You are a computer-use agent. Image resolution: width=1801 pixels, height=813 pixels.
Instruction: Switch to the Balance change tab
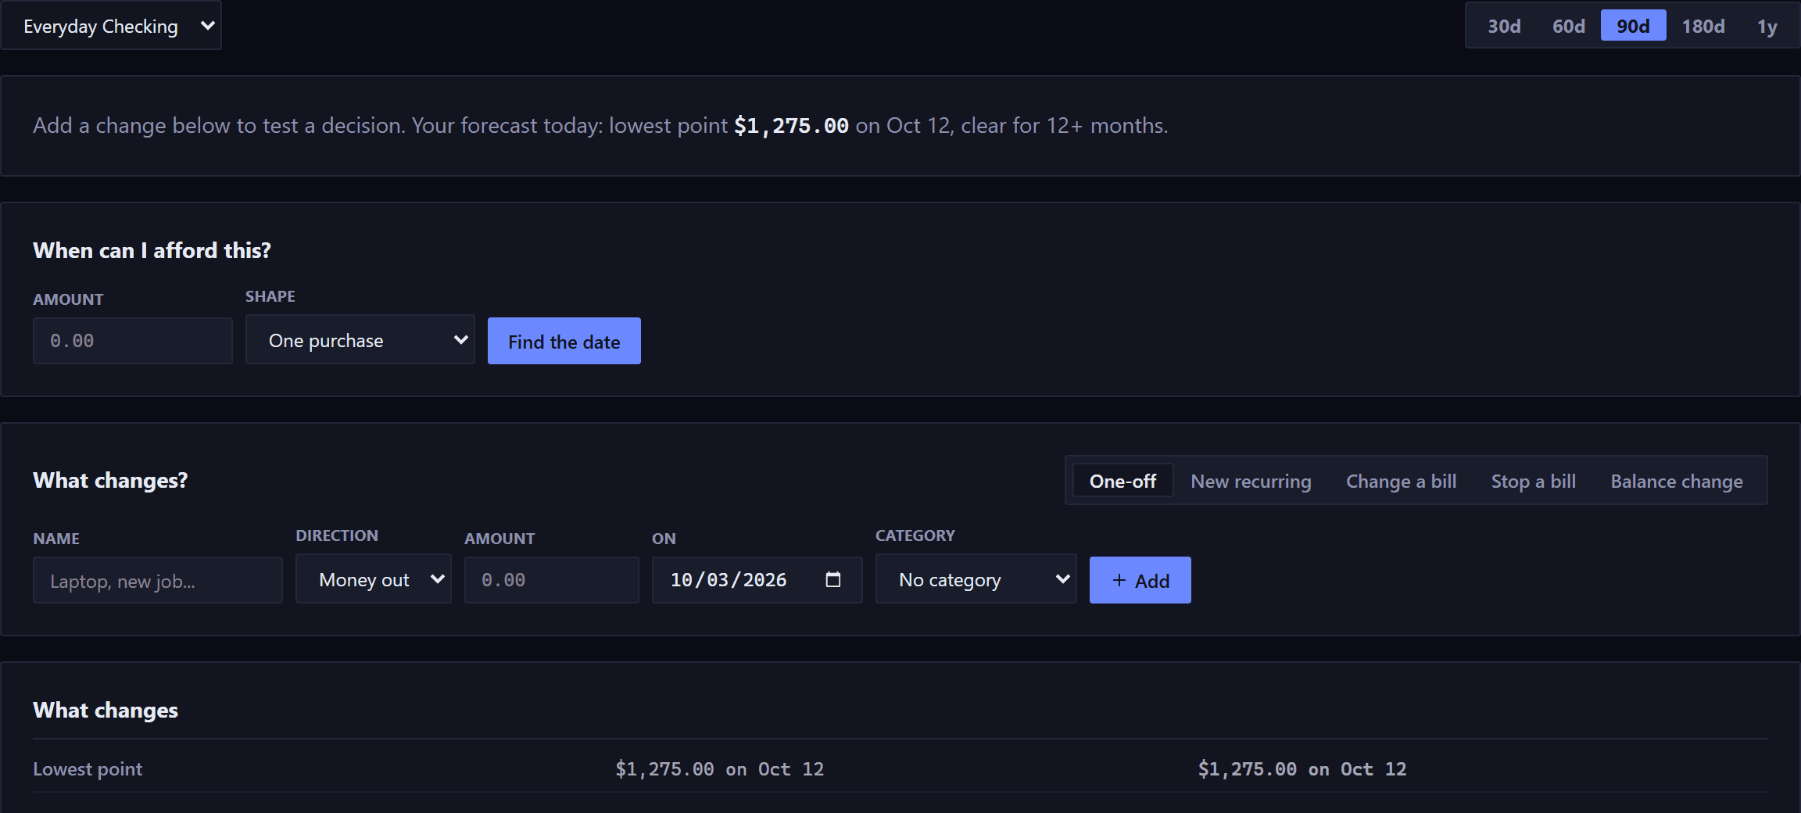(1676, 481)
